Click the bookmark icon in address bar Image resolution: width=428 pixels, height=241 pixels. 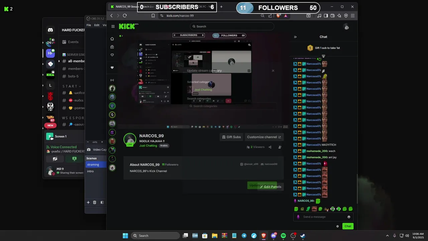(x=153, y=16)
